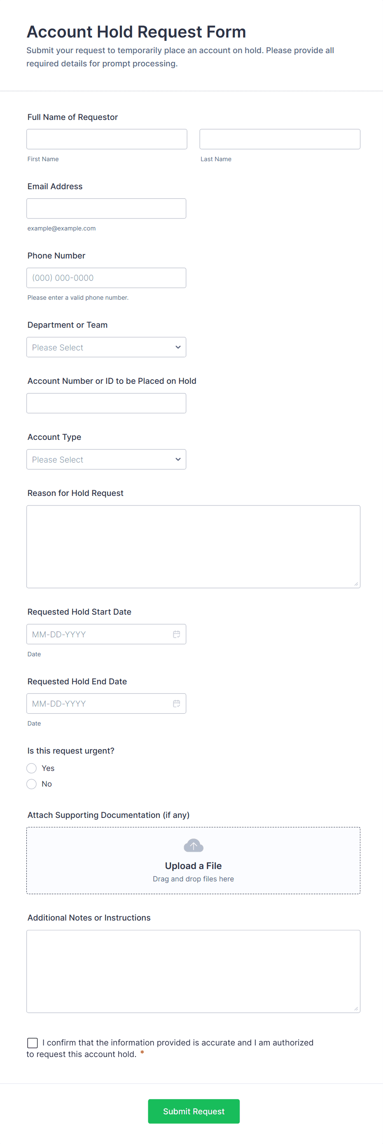The height and width of the screenshot is (1144, 383).
Task: Click the Last Name input field
Action: (x=280, y=139)
